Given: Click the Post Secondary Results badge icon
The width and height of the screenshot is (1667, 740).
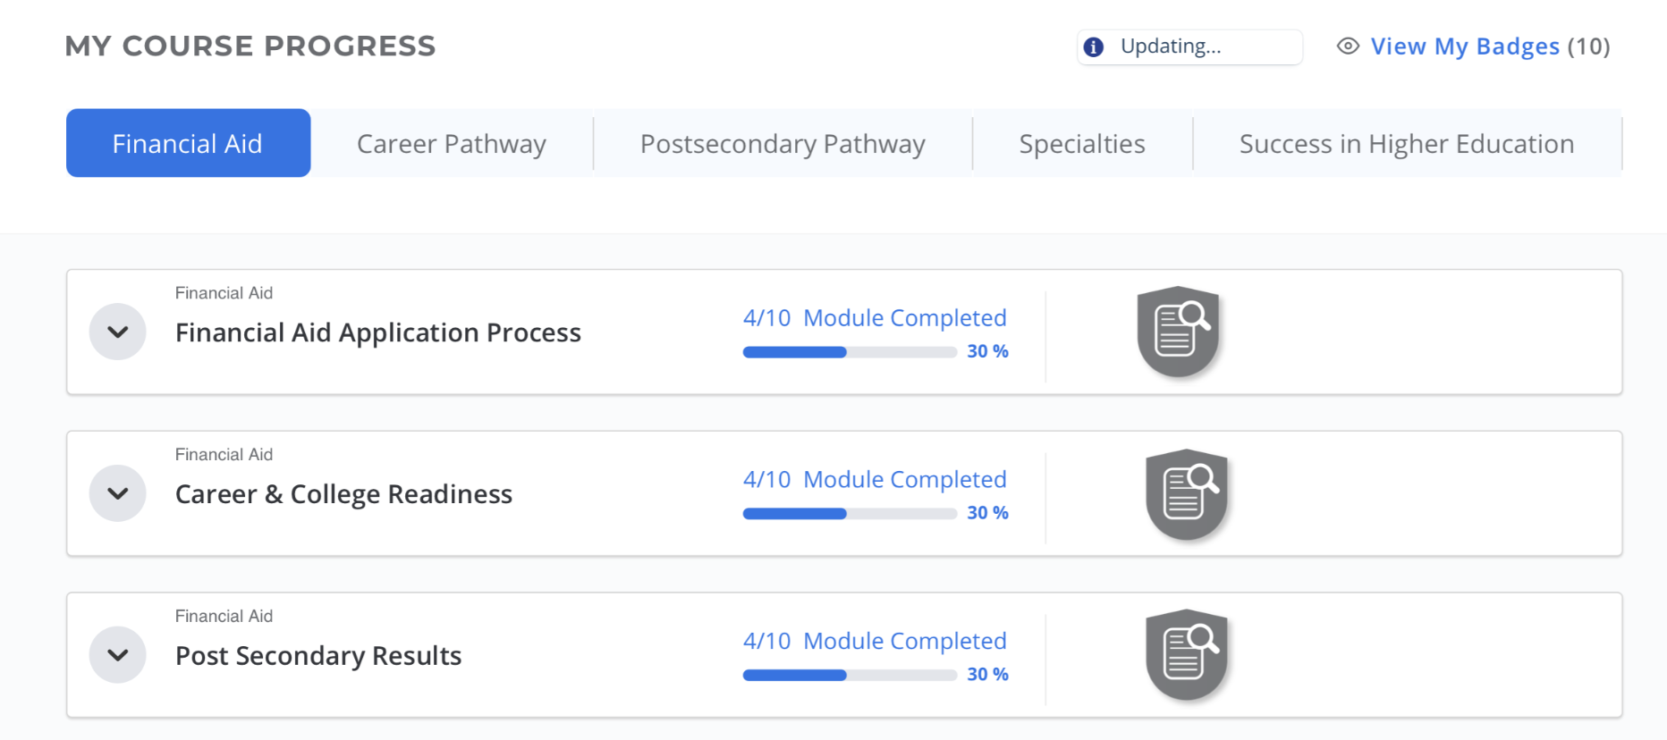Looking at the screenshot, I should click(x=1187, y=655).
